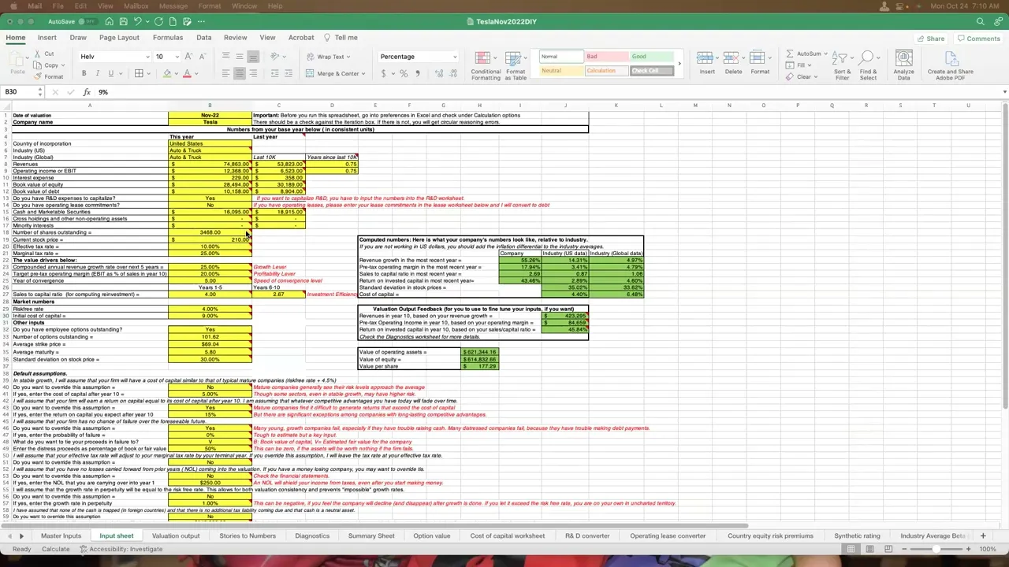Toggle Wrap Text
Viewport: 1009px width, 567px height.
pyautogui.click(x=329, y=57)
